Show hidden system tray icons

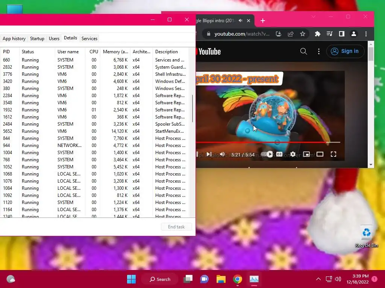(318, 279)
